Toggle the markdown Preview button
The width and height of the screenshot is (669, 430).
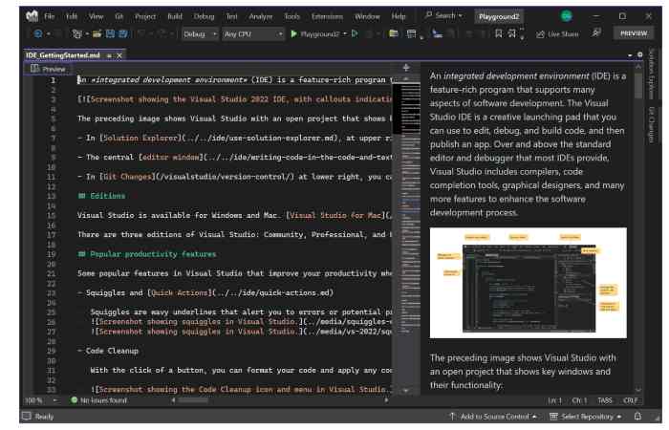point(49,69)
